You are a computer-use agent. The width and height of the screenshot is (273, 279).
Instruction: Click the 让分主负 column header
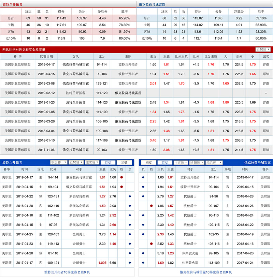pos(181,56)
